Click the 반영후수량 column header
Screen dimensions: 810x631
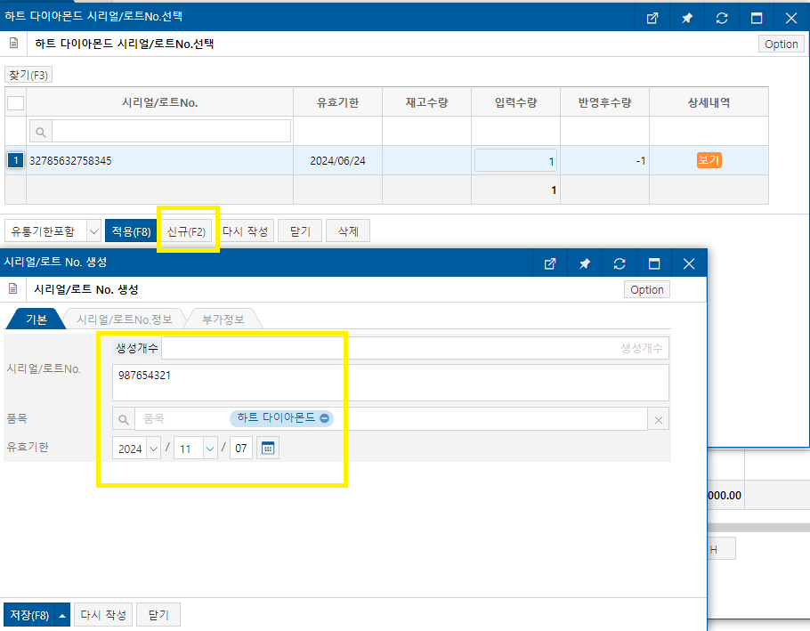(605, 102)
